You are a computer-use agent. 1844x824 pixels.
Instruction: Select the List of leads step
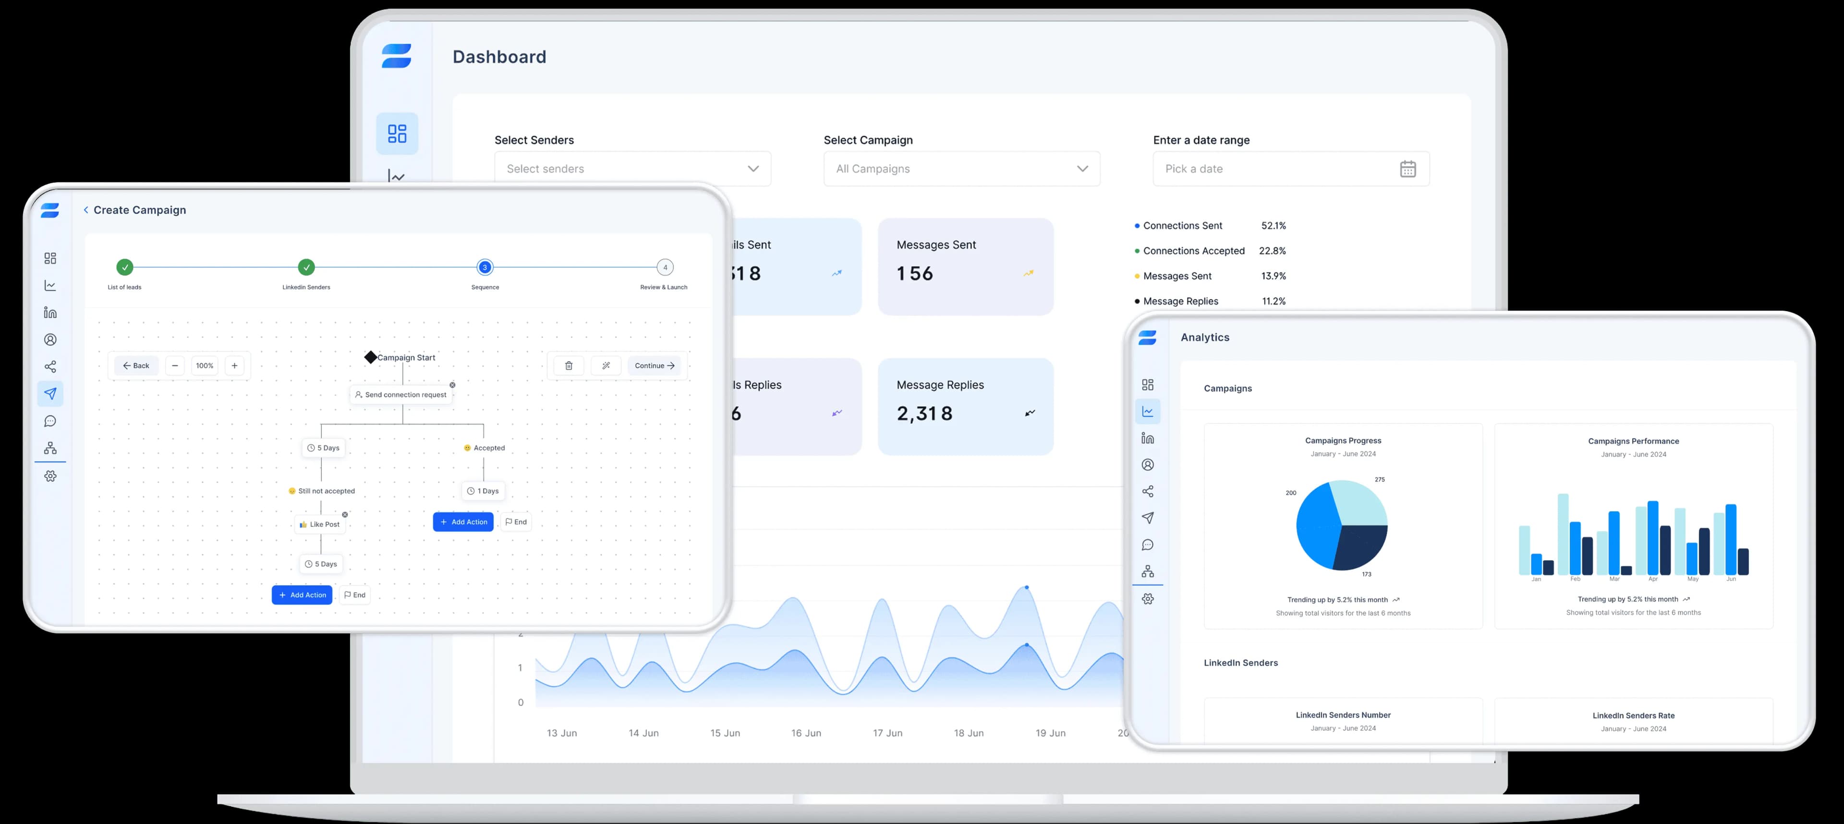coord(124,268)
